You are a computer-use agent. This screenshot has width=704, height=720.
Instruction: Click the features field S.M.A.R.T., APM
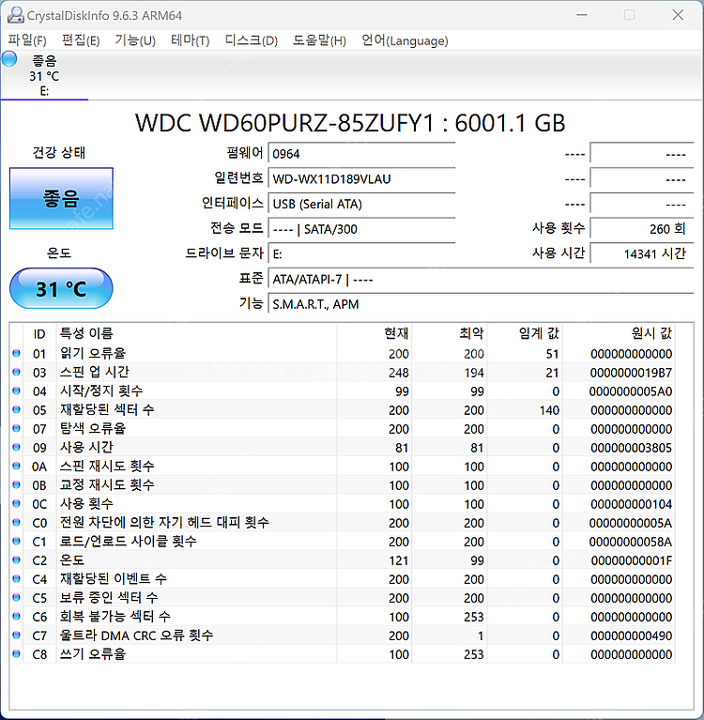(481, 304)
